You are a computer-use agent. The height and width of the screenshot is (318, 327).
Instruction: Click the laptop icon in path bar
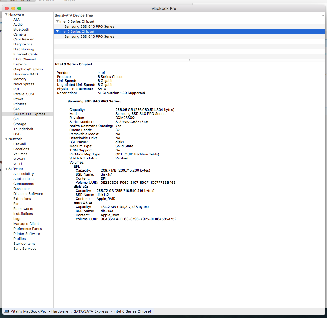[x=7, y=311]
